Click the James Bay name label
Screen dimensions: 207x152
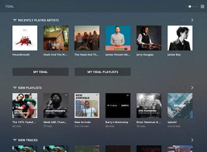(x=174, y=55)
